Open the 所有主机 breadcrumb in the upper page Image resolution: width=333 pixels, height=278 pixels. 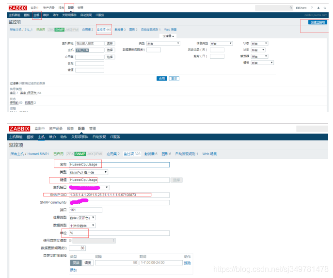coord(16,30)
